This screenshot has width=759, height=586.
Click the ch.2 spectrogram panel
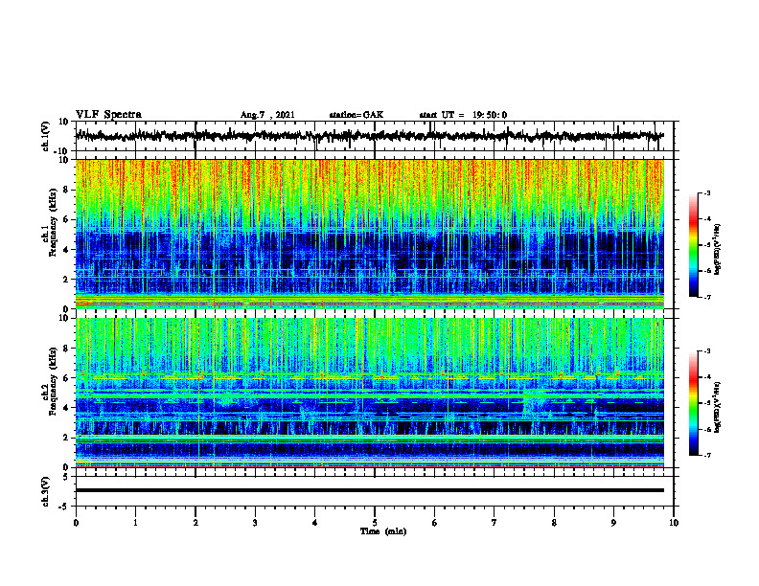(374, 393)
